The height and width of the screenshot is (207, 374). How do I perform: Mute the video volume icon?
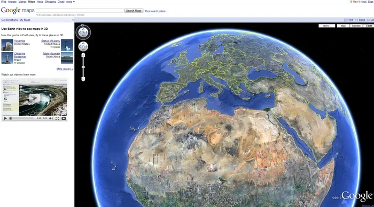click(51, 118)
